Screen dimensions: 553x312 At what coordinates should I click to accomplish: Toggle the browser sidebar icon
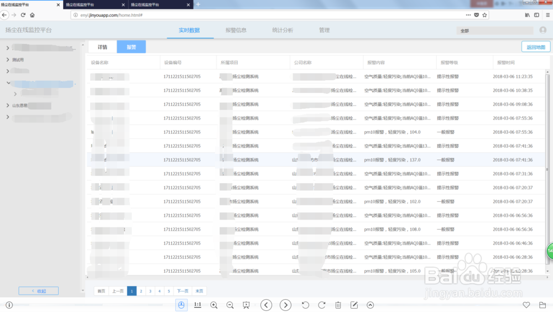coord(536,15)
